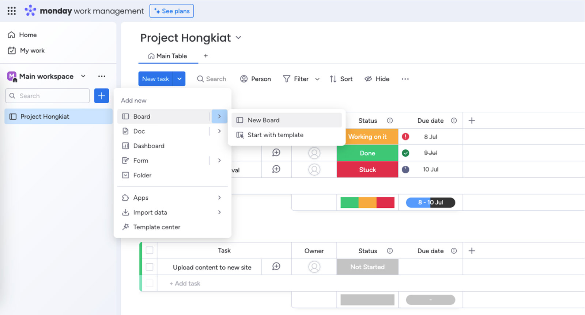Image resolution: width=585 pixels, height=315 pixels.
Task: Tick the header checkbox beside Task
Action: 150,250
